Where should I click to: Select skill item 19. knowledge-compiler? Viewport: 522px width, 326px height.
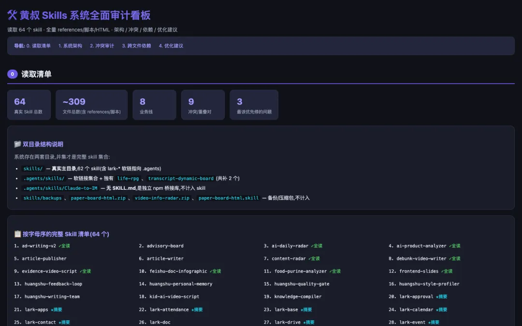tap(292, 297)
